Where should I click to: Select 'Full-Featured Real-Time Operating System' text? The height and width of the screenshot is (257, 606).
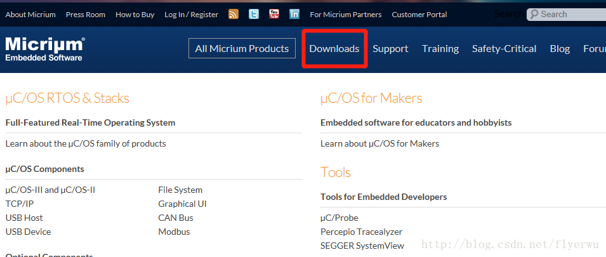[91, 122]
